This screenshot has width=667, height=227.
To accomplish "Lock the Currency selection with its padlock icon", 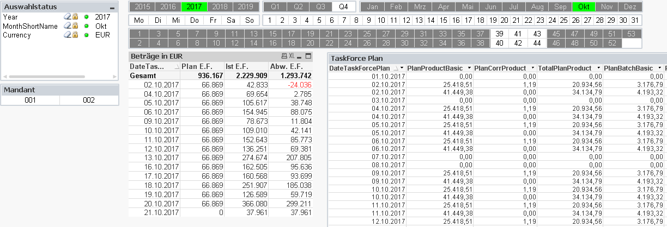I will coord(75,35).
